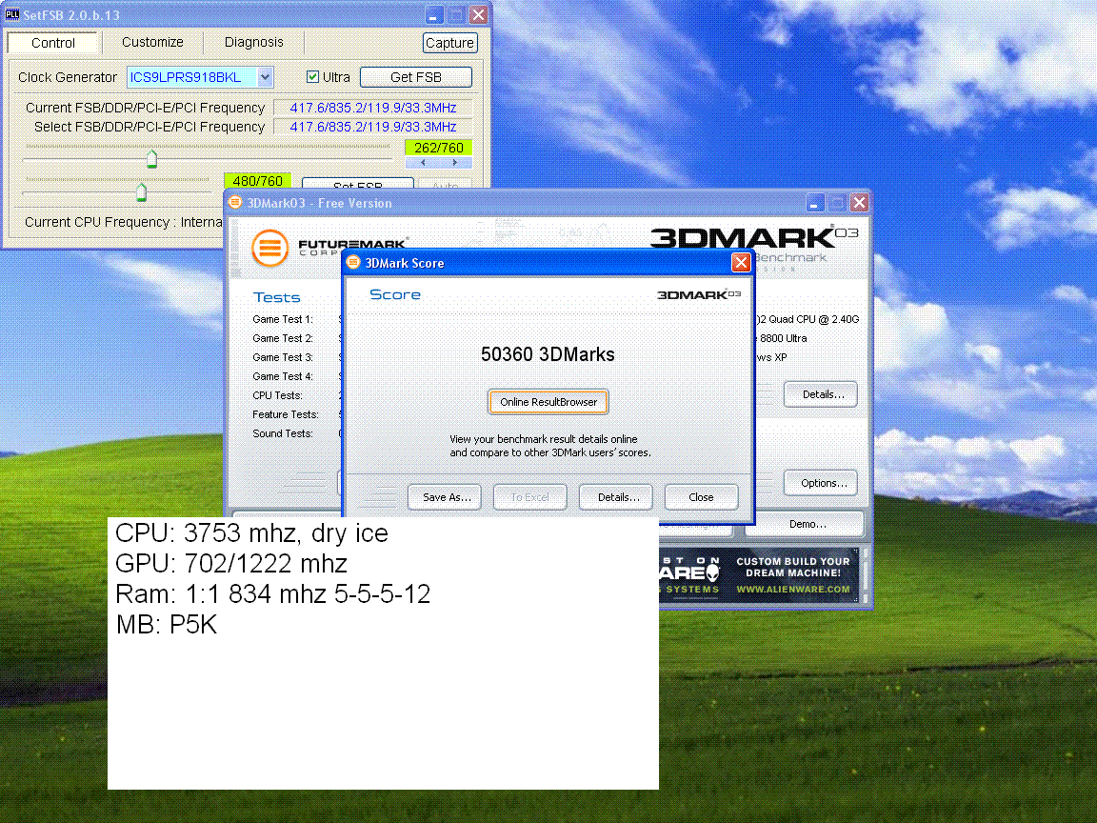Click the Futuremark orange logo icon
The image size is (1097, 823).
click(x=270, y=248)
